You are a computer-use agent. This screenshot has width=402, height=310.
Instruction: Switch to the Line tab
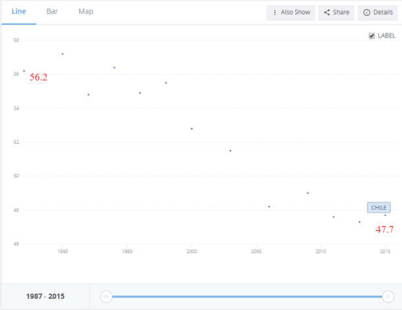(18, 12)
